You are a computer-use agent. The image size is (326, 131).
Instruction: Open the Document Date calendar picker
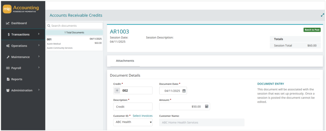tap(184, 91)
